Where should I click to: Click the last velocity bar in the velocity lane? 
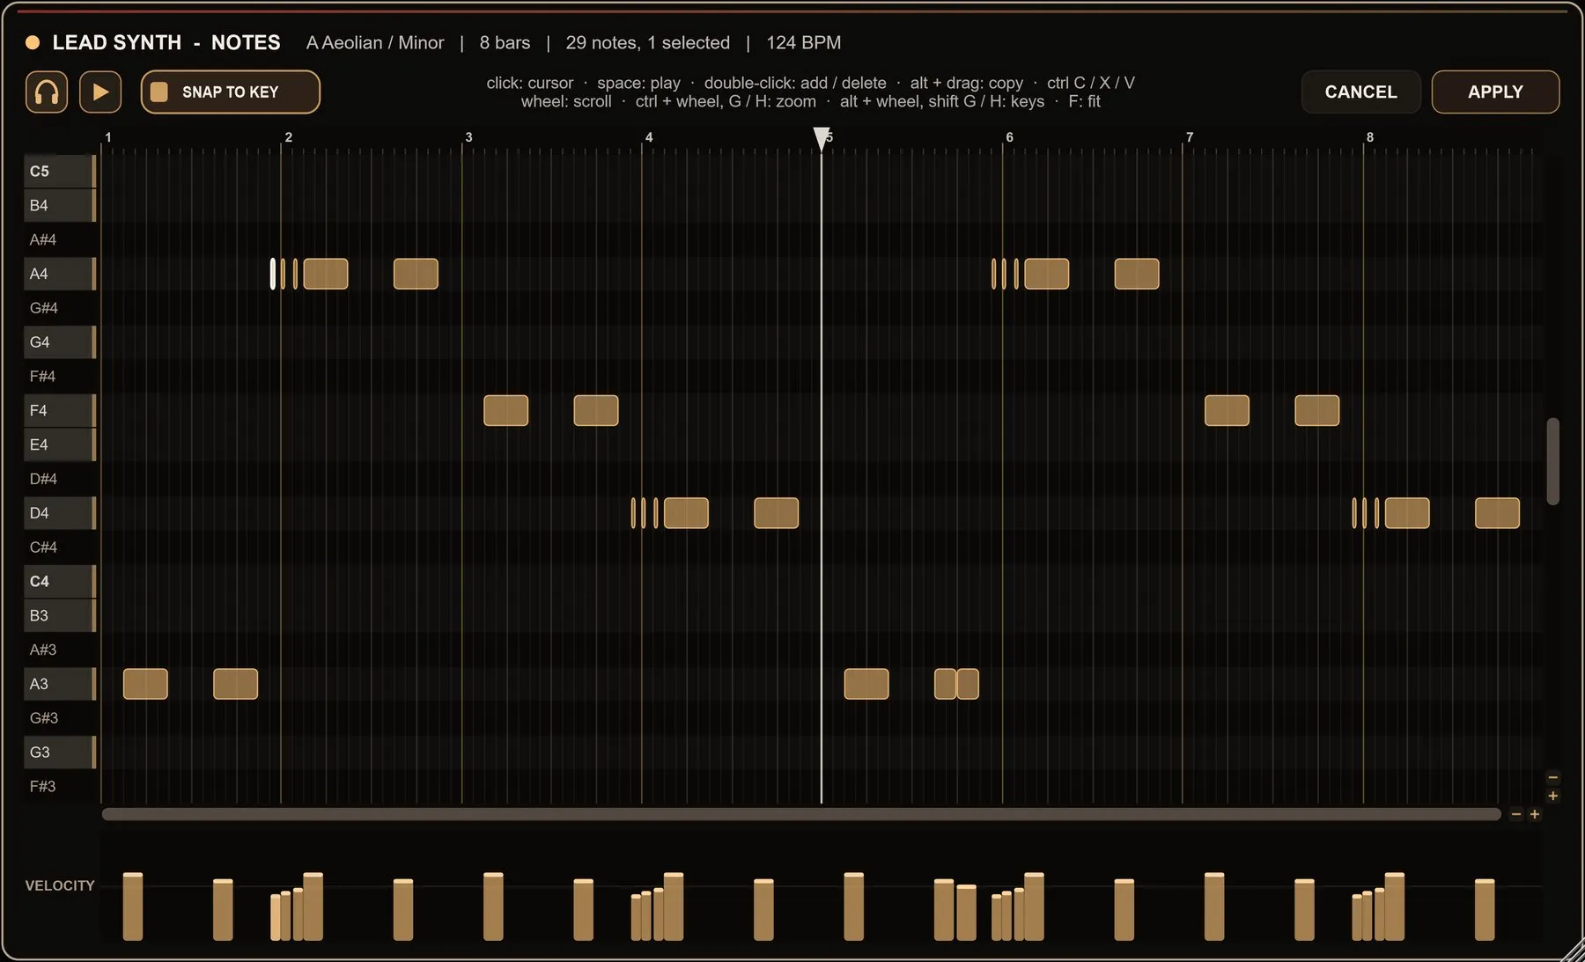pos(1485,910)
